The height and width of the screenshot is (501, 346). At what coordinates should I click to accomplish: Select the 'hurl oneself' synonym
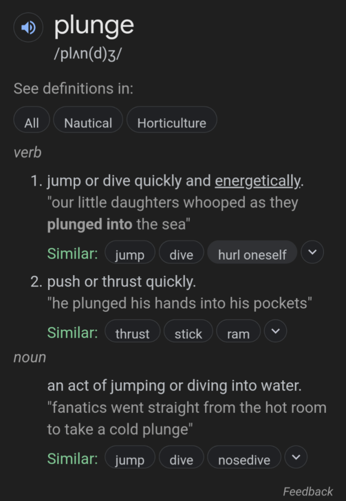252,255
